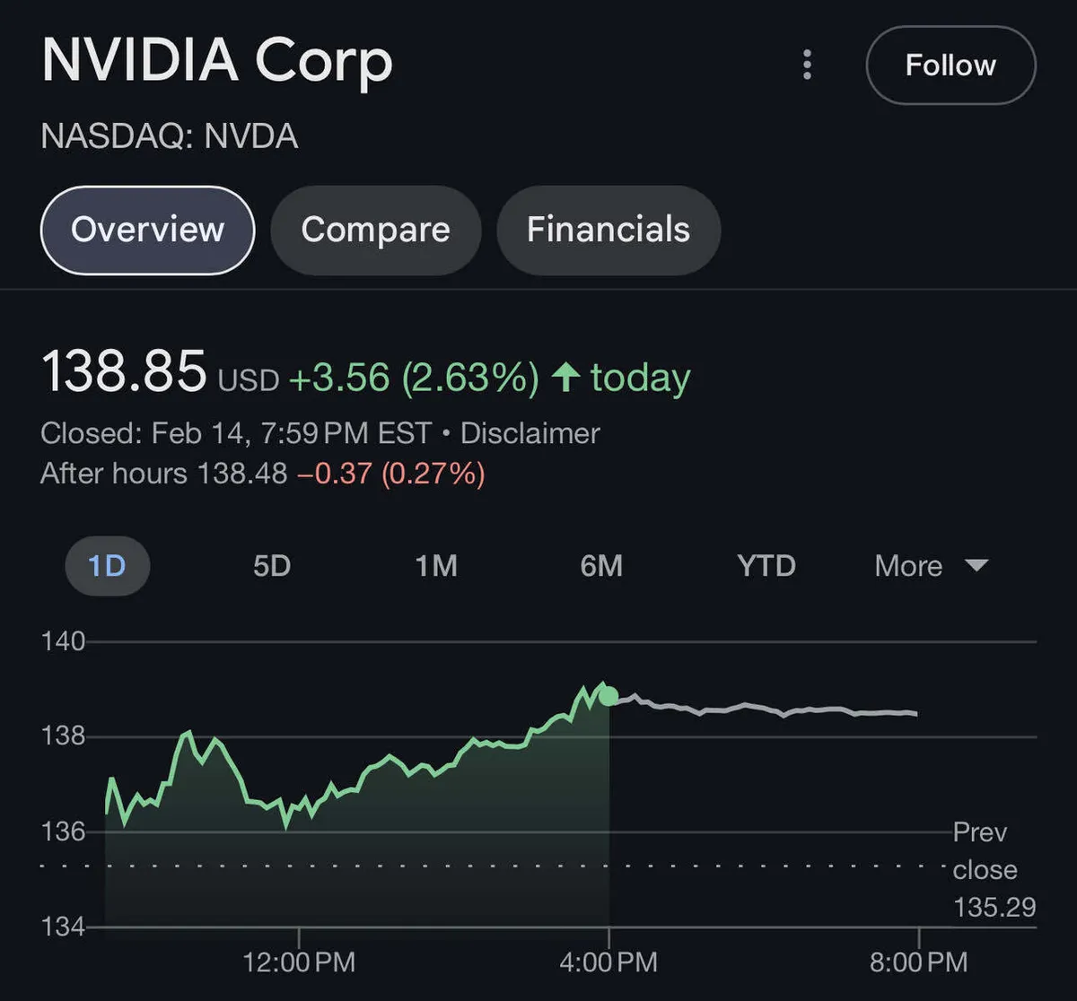Click the NVIDIA Corp title

click(217, 61)
